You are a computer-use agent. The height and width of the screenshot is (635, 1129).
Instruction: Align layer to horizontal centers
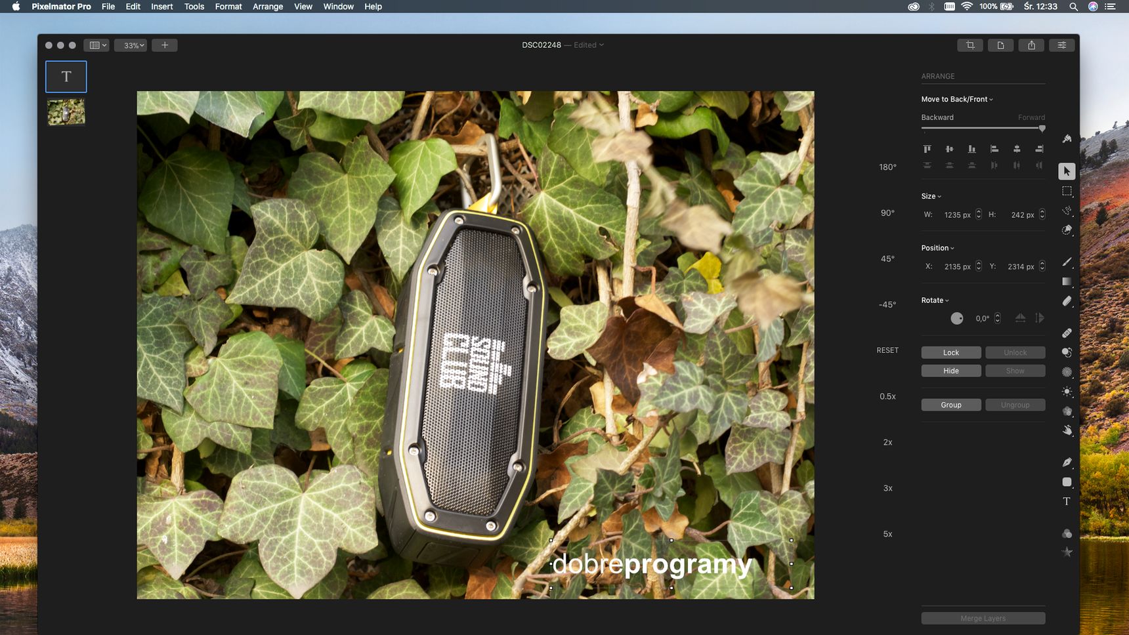click(1016, 149)
